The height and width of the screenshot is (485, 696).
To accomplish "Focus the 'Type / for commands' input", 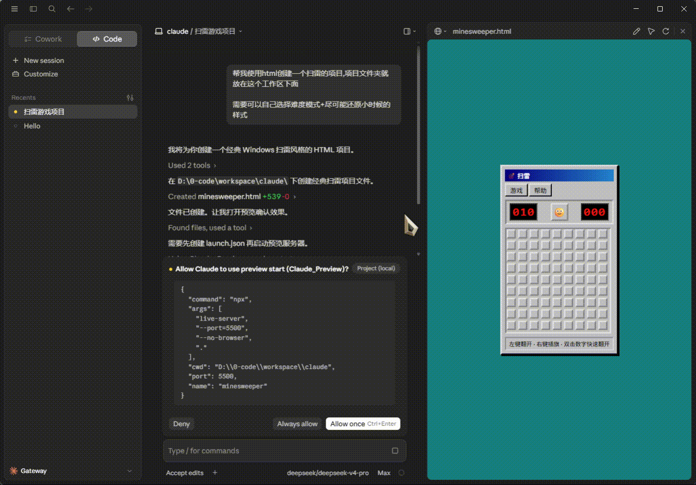I will coord(276,451).
